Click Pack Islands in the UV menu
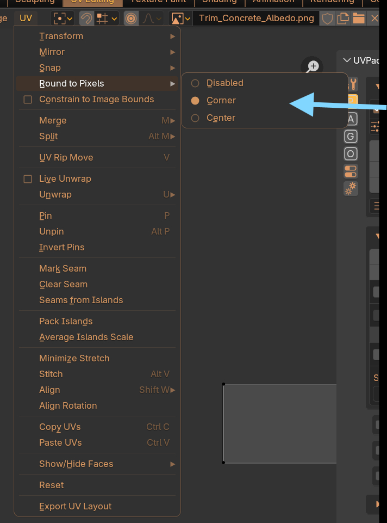 pyautogui.click(x=66, y=321)
